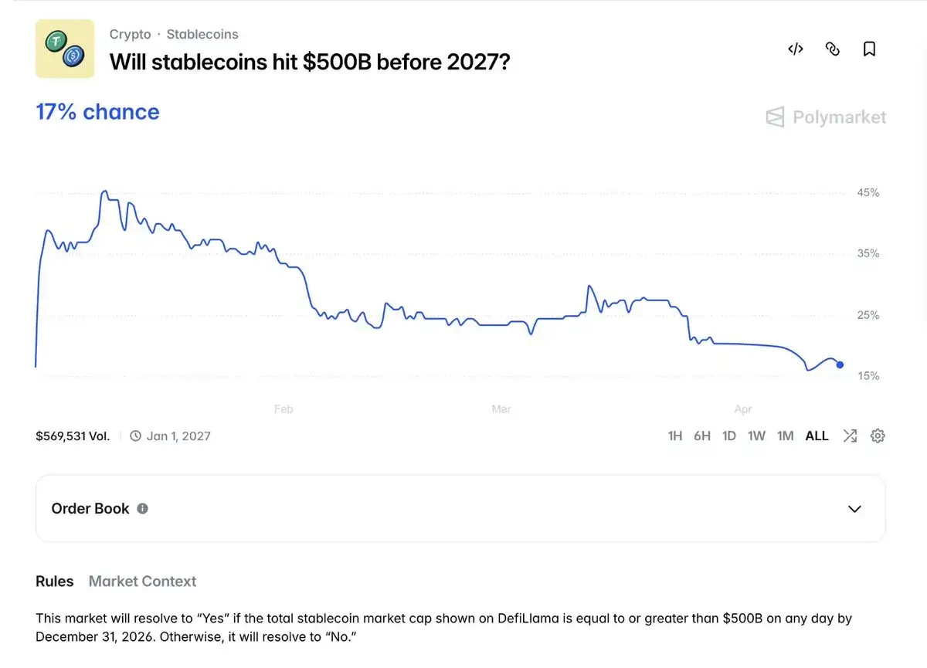Expand the Order Book chevron
Image resolution: width=927 pixels, height=668 pixels.
[854, 508]
